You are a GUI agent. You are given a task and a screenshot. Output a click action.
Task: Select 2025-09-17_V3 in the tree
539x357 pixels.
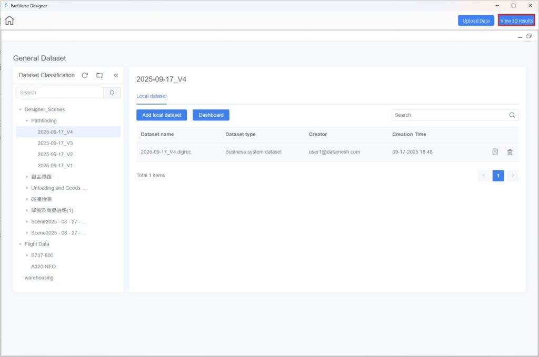pos(55,143)
